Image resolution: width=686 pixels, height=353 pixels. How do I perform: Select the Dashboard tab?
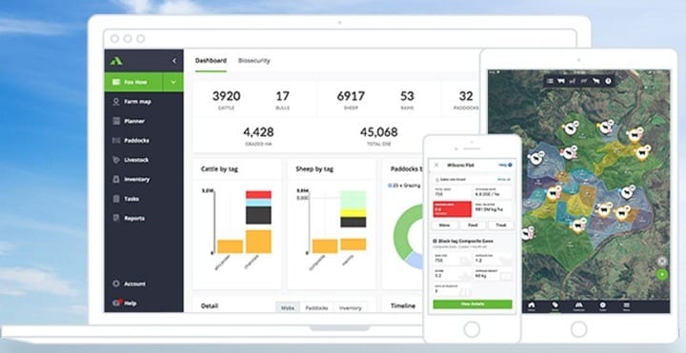coord(211,61)
